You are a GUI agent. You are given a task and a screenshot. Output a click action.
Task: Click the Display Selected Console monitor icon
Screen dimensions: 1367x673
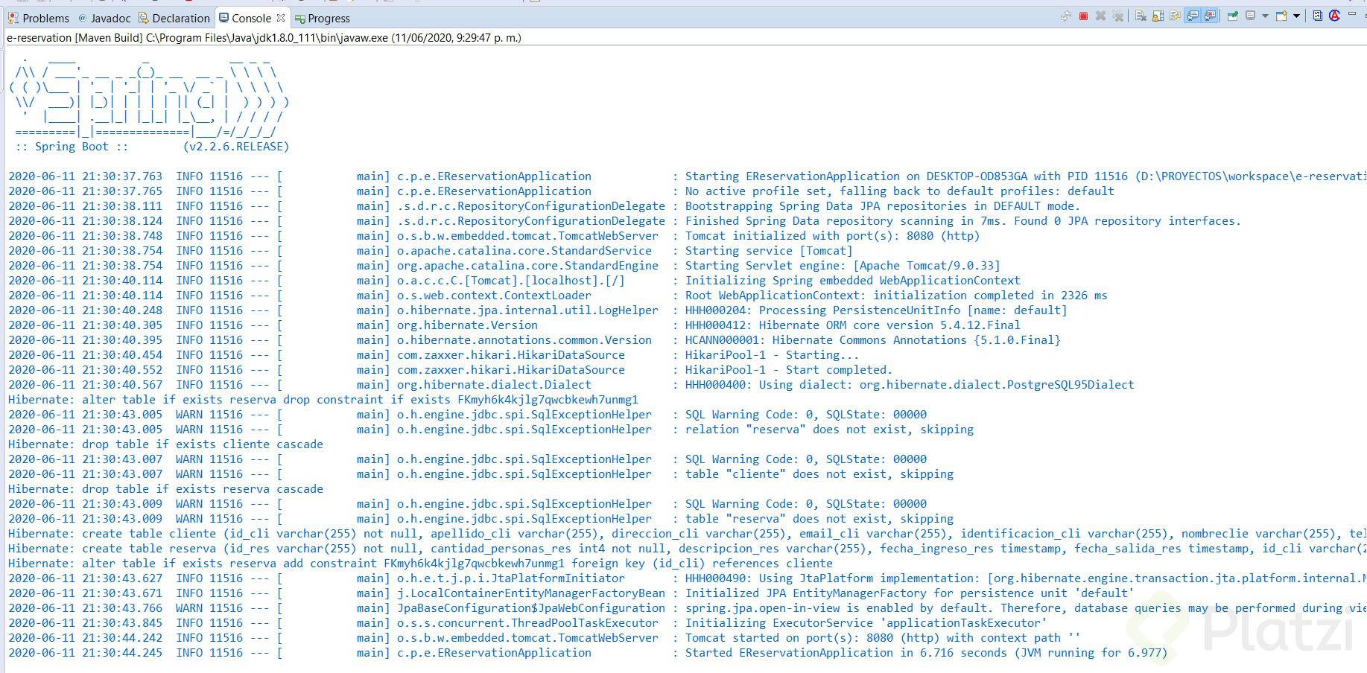(1251, 16)
